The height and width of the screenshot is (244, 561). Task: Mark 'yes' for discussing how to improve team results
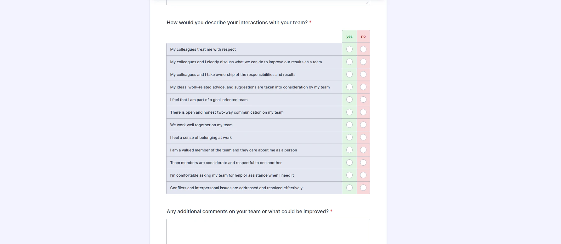(349, 62)
